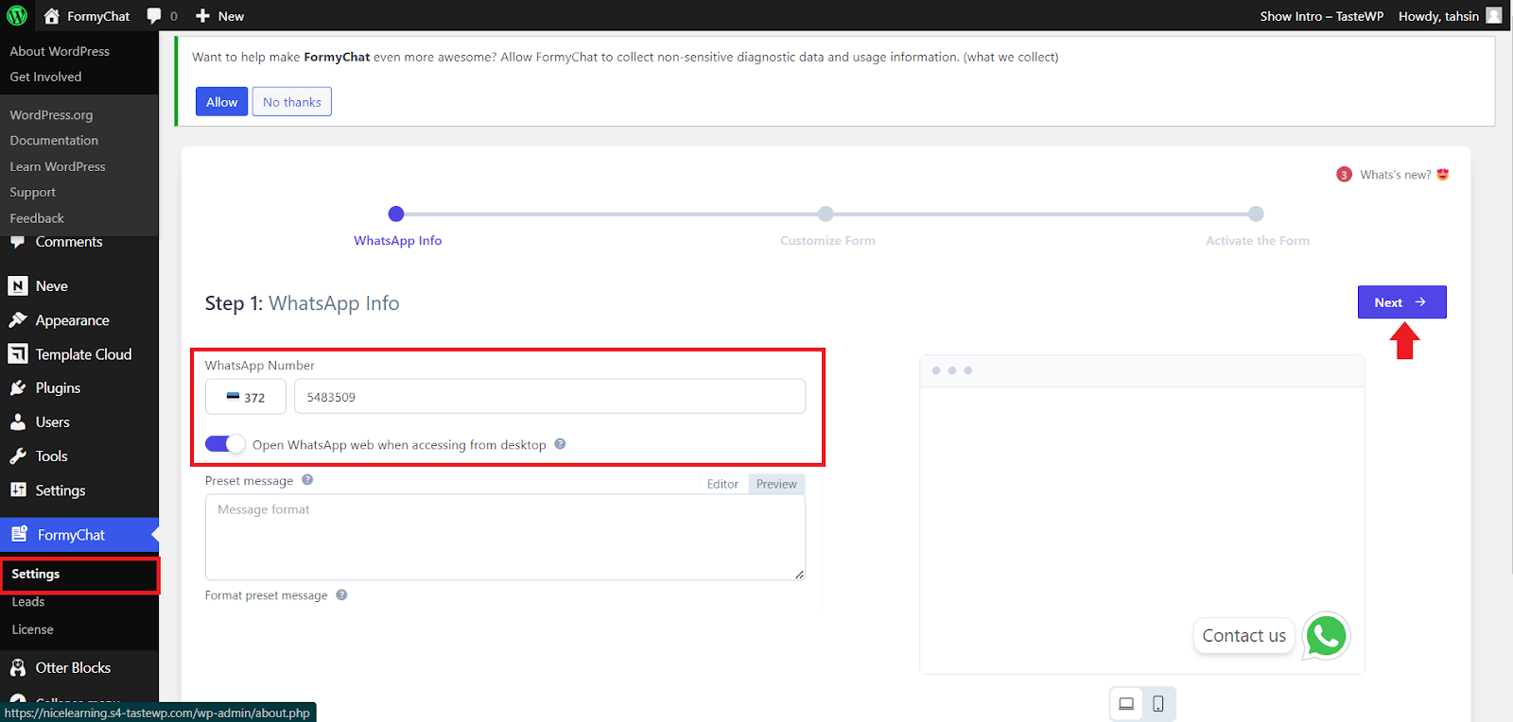Go to Comments in the sidebar
The width and height of the screenshot is (1513, 722).
69,243
